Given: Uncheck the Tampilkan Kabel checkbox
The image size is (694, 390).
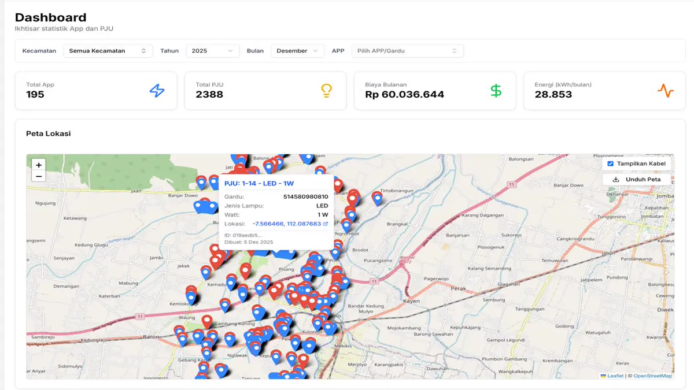Looking at the screenshot, I should pos(610,164).
